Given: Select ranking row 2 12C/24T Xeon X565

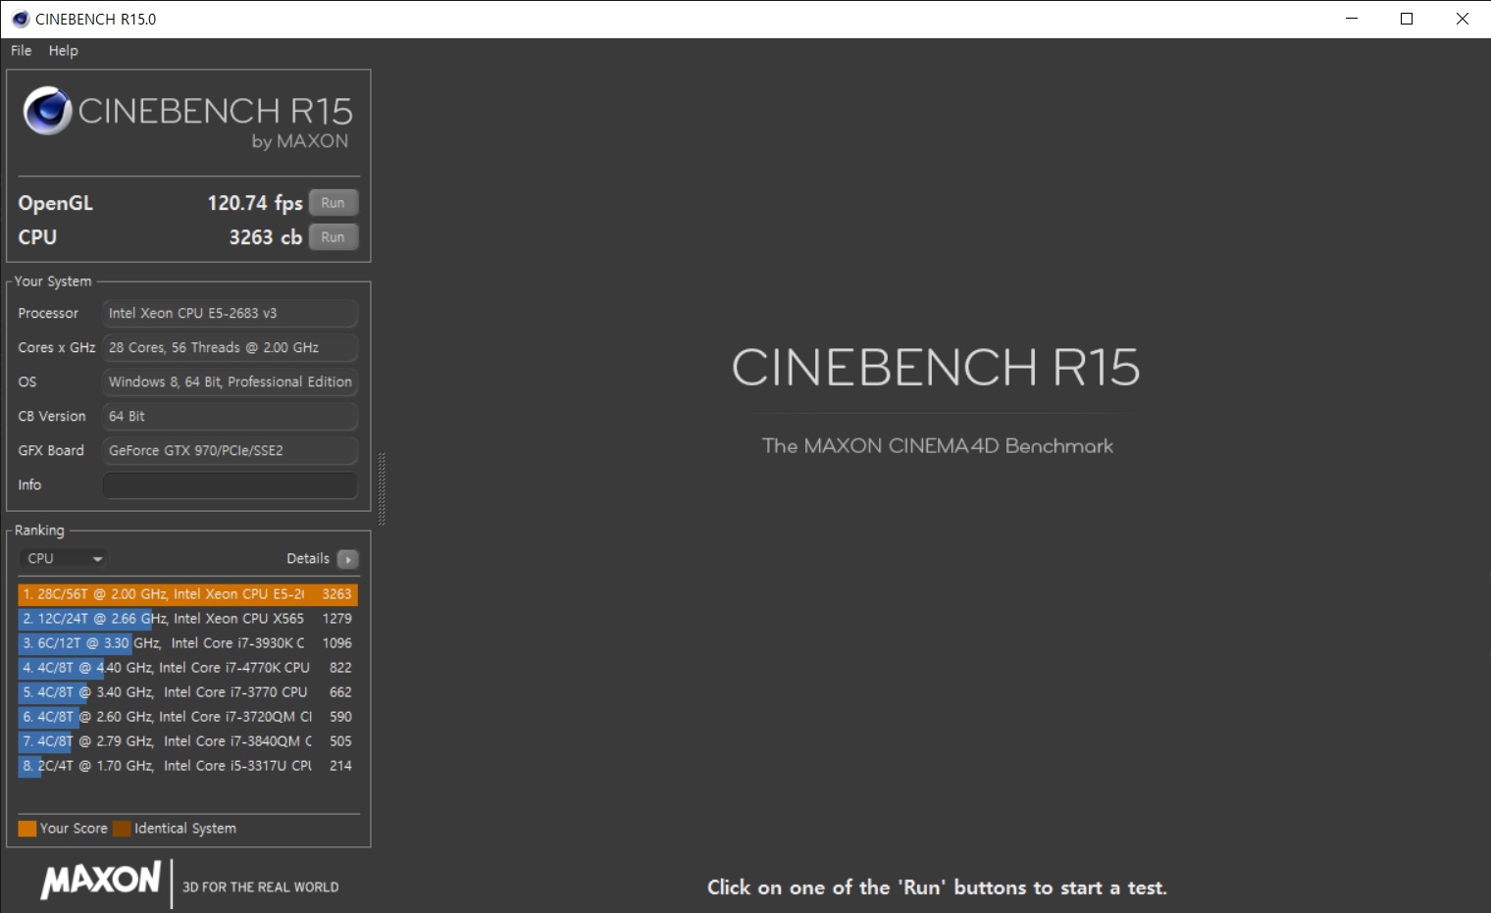Looking at the screenshot, I should coord(187,619).
